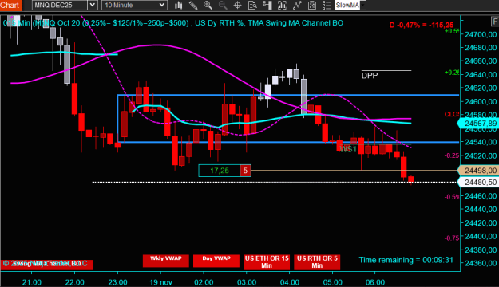The image size is (499, 287).
Task: Click the 17,25 position label
Action: click(x=220, y=171)
